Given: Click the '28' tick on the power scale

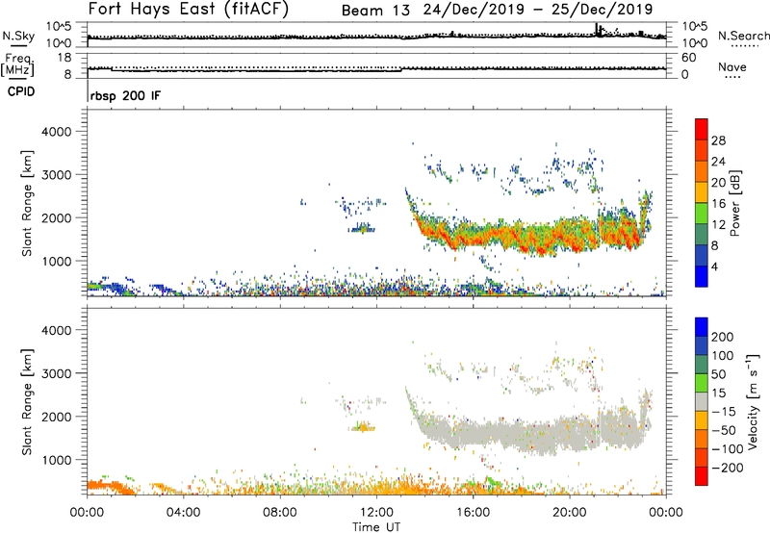Looking at the screenshot, I should coord(718,140).
